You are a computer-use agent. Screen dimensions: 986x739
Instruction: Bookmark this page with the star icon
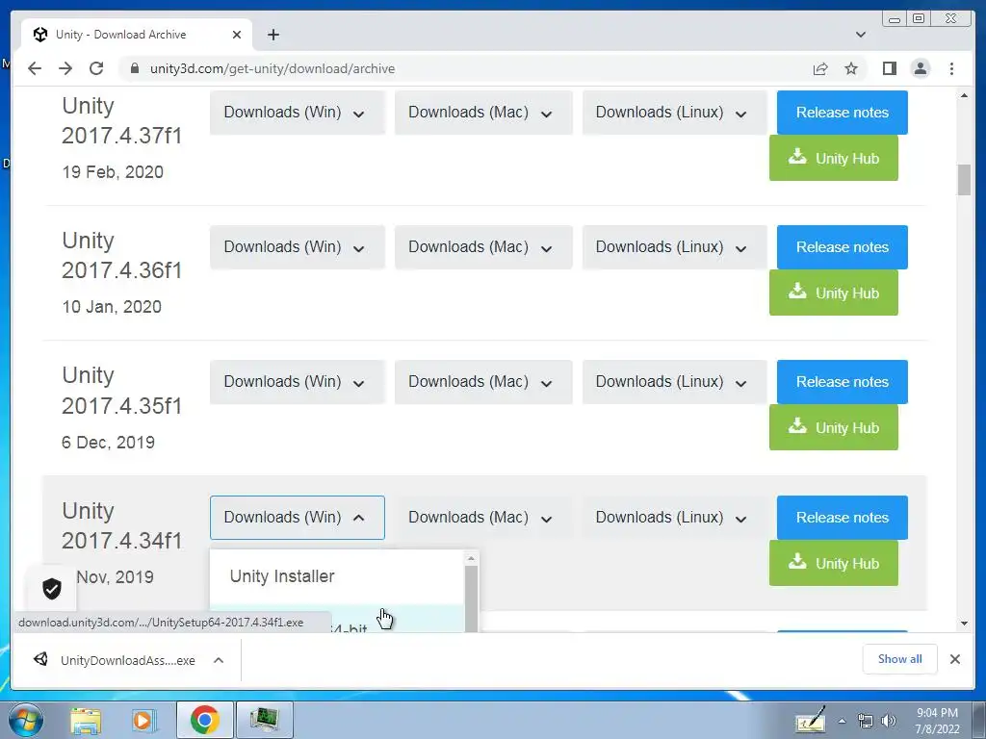[x=851, y=68]
